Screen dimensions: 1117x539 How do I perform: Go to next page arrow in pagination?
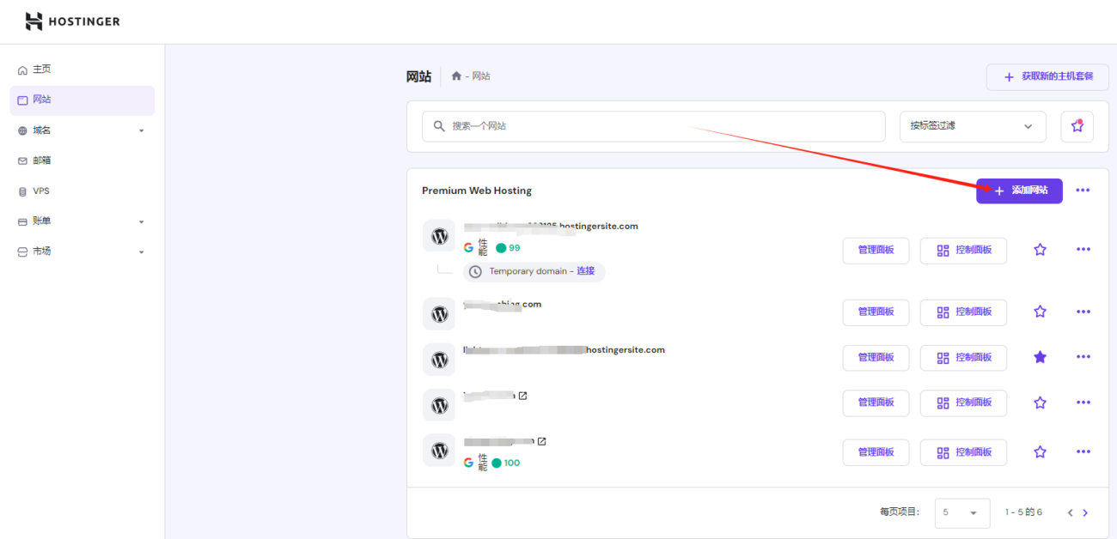point(1085,512)
